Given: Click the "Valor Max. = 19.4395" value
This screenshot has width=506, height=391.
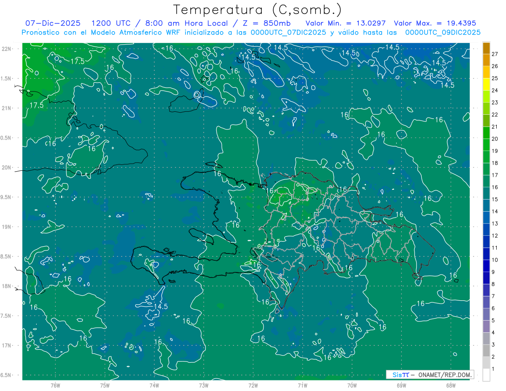Looking at the screenshot, I should 435,23.
